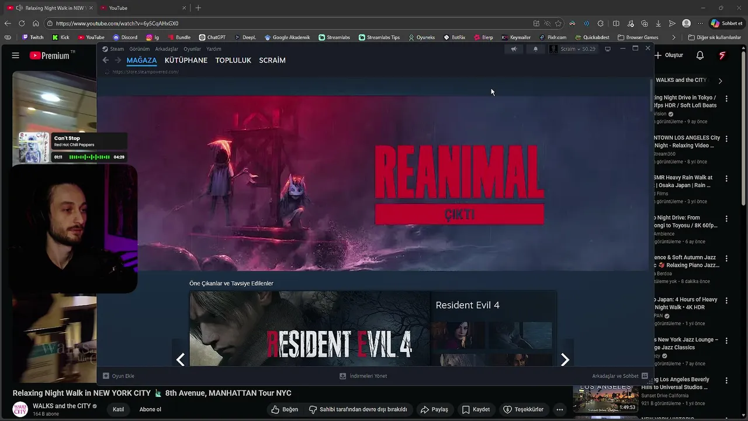
Task: Open the SCRAİM profile tab in Steam
Action: [x=272, y=60]
